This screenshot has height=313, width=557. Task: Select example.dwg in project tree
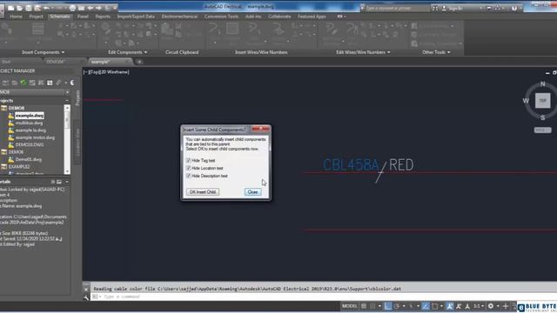tap(30, 116)
